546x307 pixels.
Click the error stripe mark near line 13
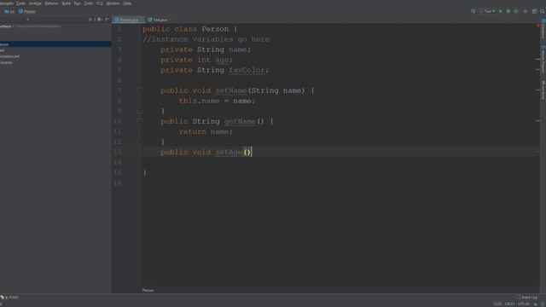click(537, 152)
